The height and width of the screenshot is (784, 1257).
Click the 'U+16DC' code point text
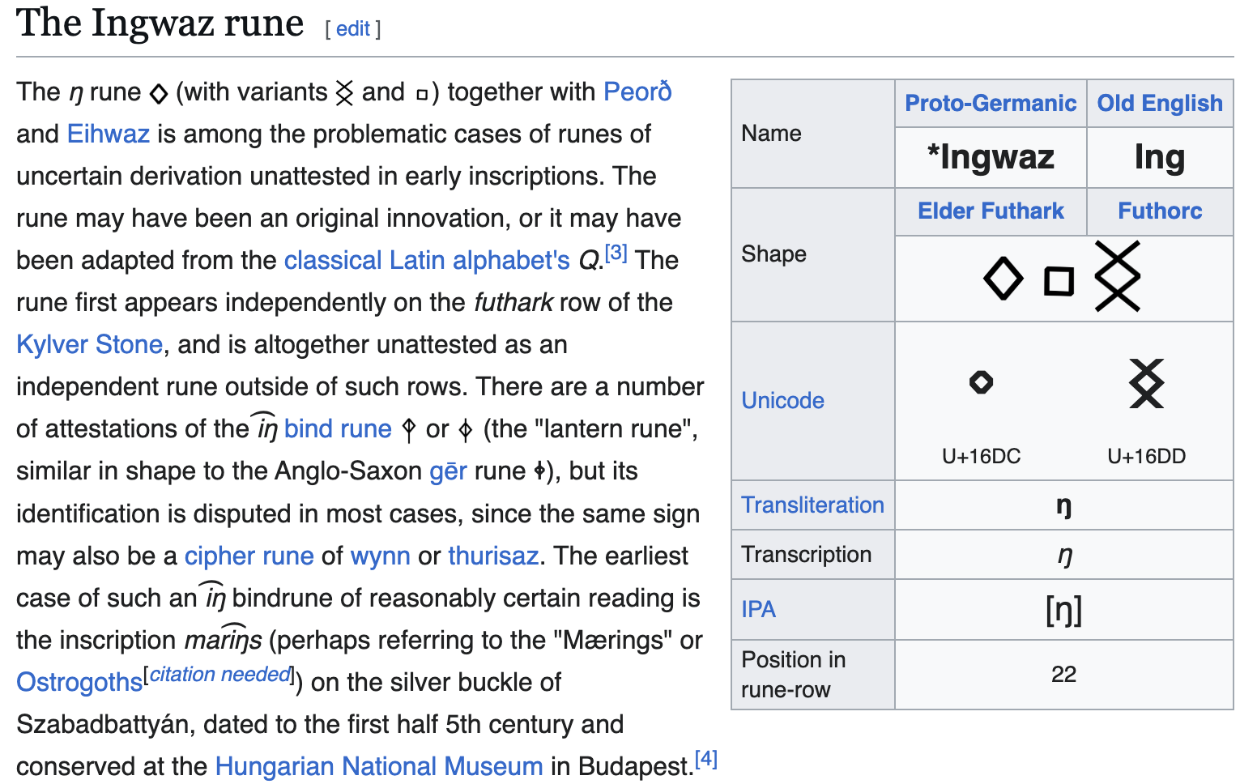click(981, 456)
